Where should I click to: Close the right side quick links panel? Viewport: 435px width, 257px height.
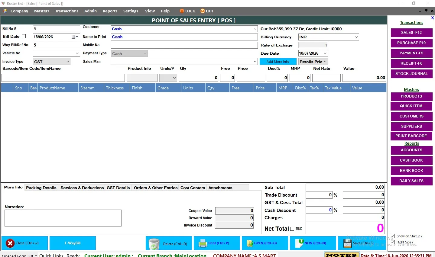(432, 18)
